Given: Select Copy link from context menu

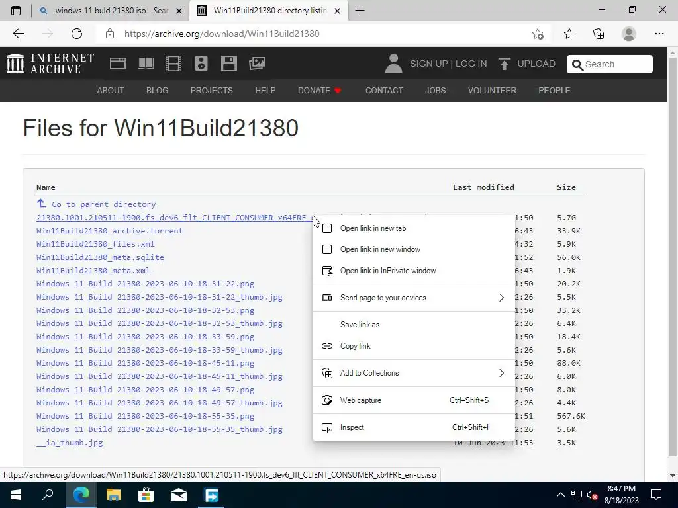Looking at the screenshot, I should [413, 346].
